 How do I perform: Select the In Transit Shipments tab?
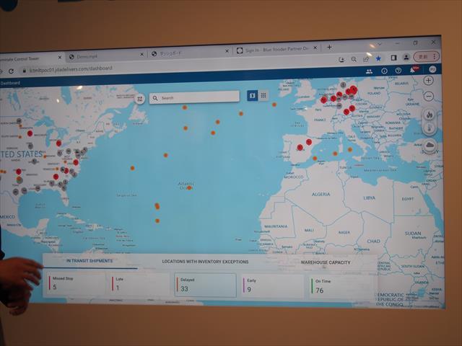[x=90, y=261]
